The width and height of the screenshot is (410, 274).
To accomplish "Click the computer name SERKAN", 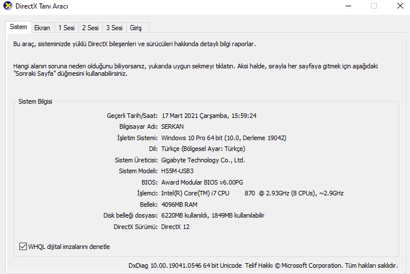I will (x=172, y=126).
